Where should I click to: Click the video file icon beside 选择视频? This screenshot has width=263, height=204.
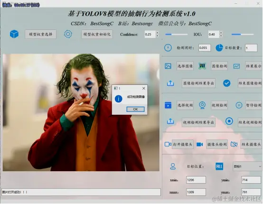(x=168, y=105)
